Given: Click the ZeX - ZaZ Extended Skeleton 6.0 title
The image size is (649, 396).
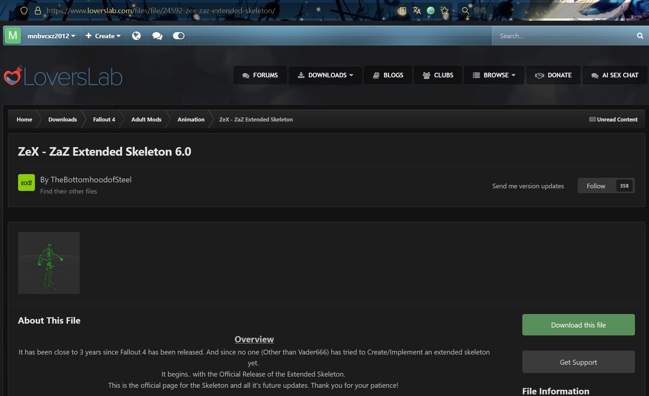Looking at the screenshot, I should [x=104, y=152].
